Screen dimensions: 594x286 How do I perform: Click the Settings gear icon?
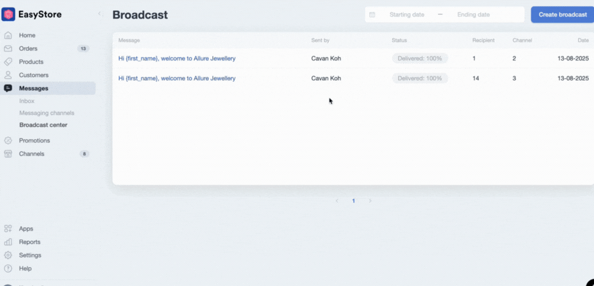click(8, 255)
